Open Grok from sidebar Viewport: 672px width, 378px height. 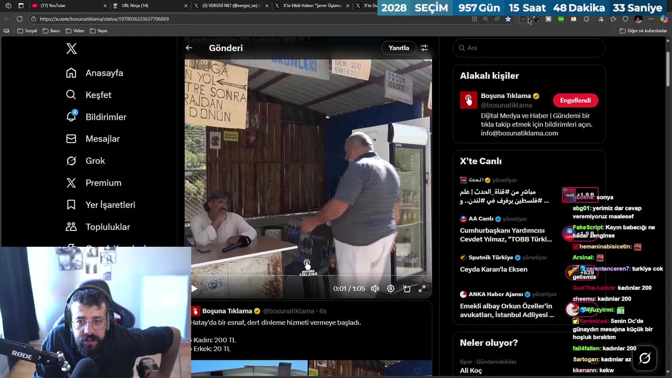(x=86, y=161)
